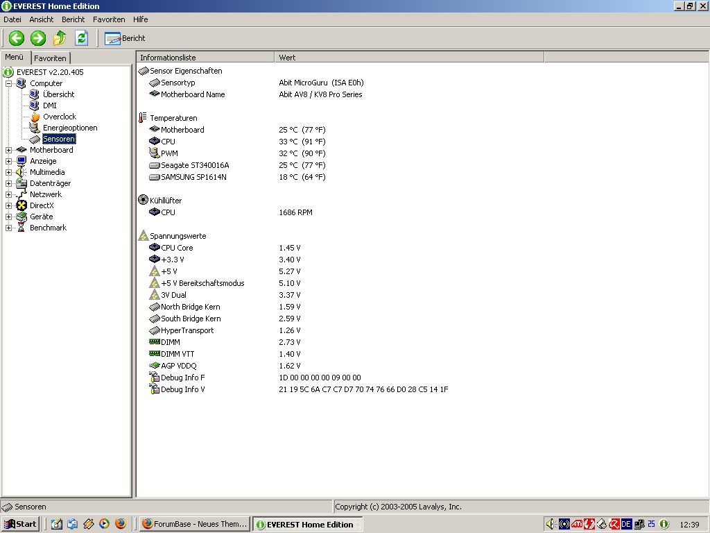This screenshot has height=533, width=710.
Task: Expand the Netzwerk tree node
Action: pyautogui.click(x=8, y=194)
